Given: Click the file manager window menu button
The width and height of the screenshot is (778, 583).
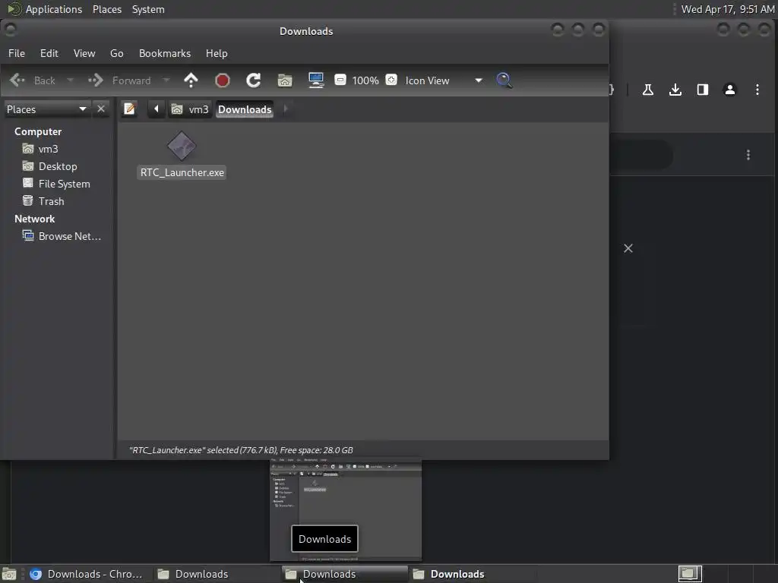Looking at the screenshot, I should (x=10, y=30).
